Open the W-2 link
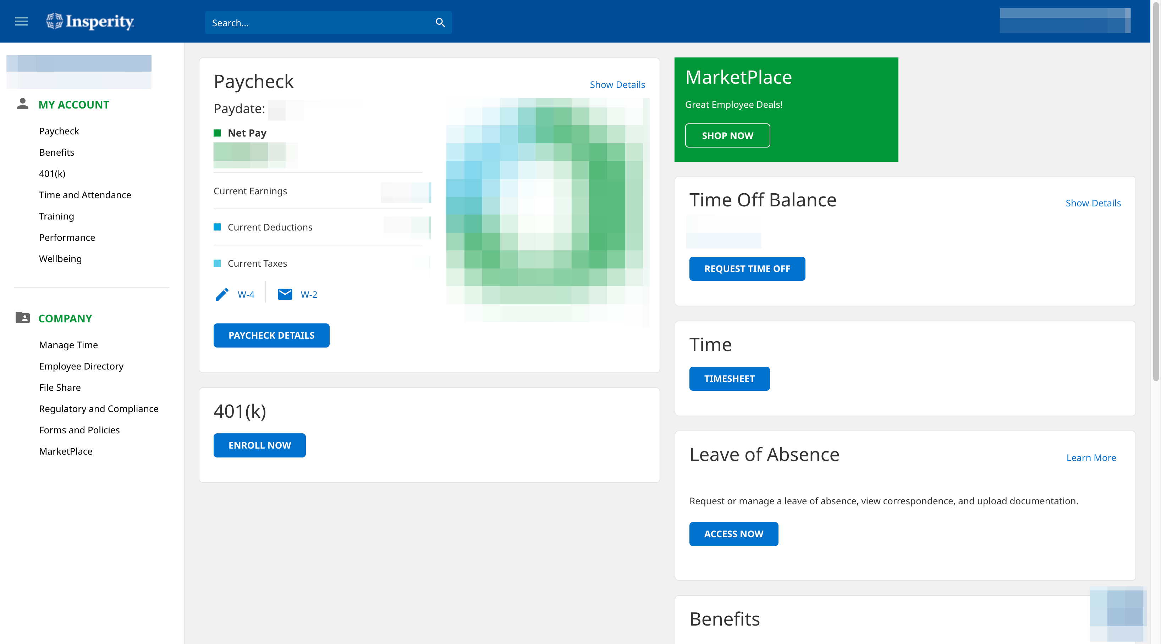 point(309,295)
